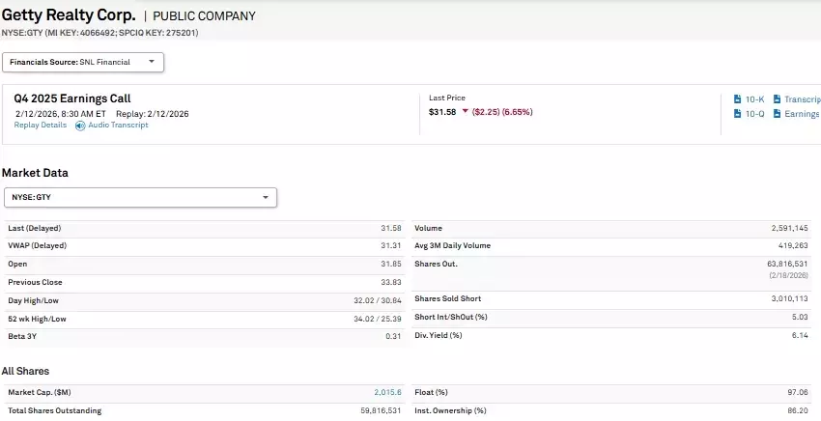821x421 pixels.
Task: Open the NYSE:GTY exchange dropdown
Action: point(139,197)
